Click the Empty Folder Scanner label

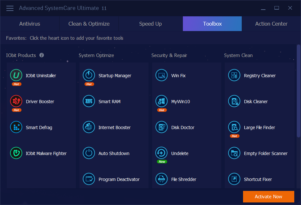pyautogui.click(x=266, y=153)
